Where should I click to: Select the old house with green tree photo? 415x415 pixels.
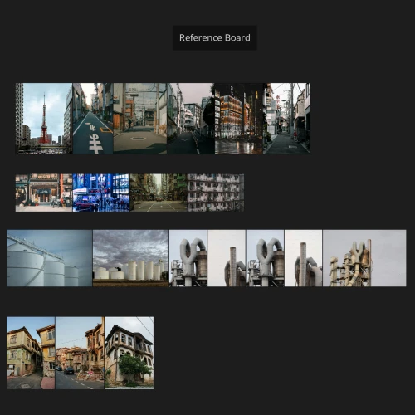pos(129,353)
